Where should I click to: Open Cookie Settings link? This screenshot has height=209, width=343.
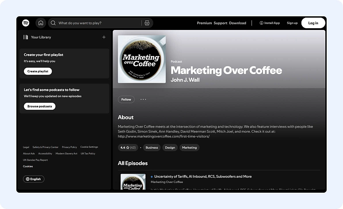89,147
